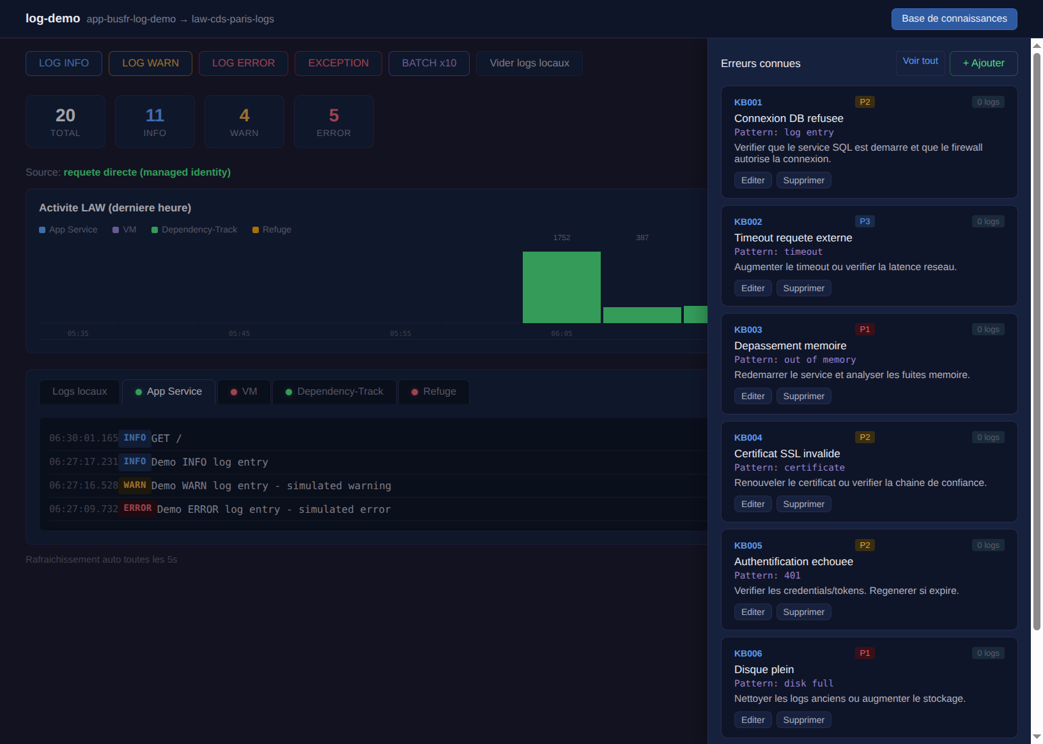Open the Base de connaissances panel
The image size is (1043, 744).
click(x=954, y=19)
